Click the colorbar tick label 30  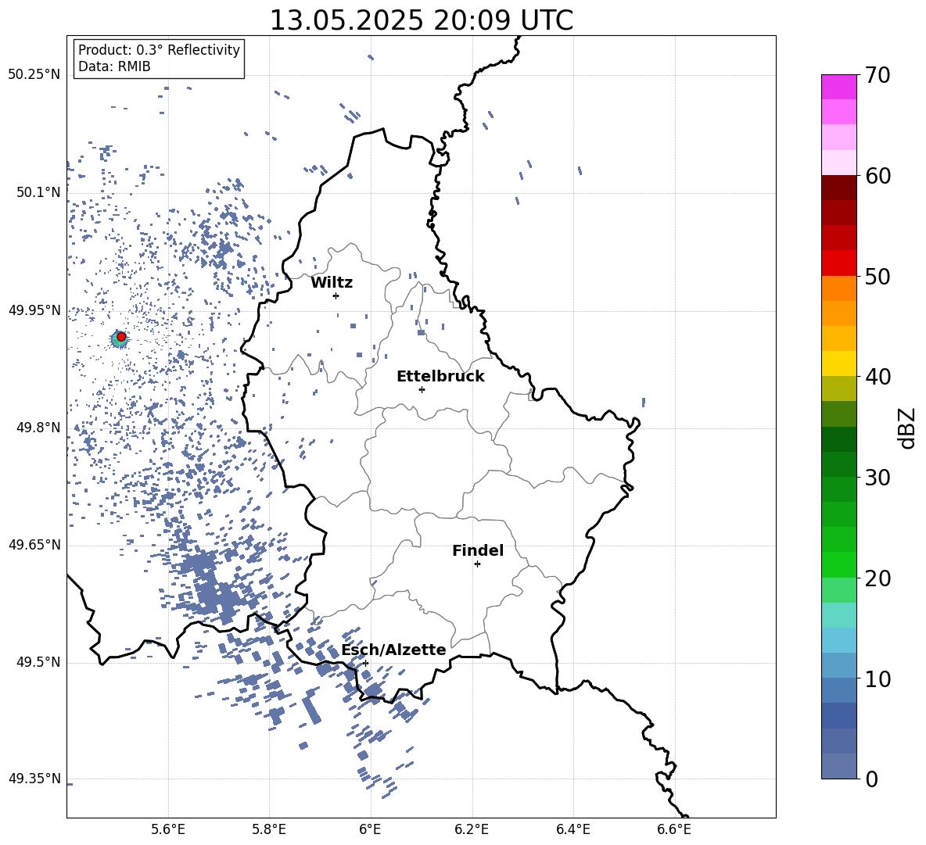(x=878, y=478)
